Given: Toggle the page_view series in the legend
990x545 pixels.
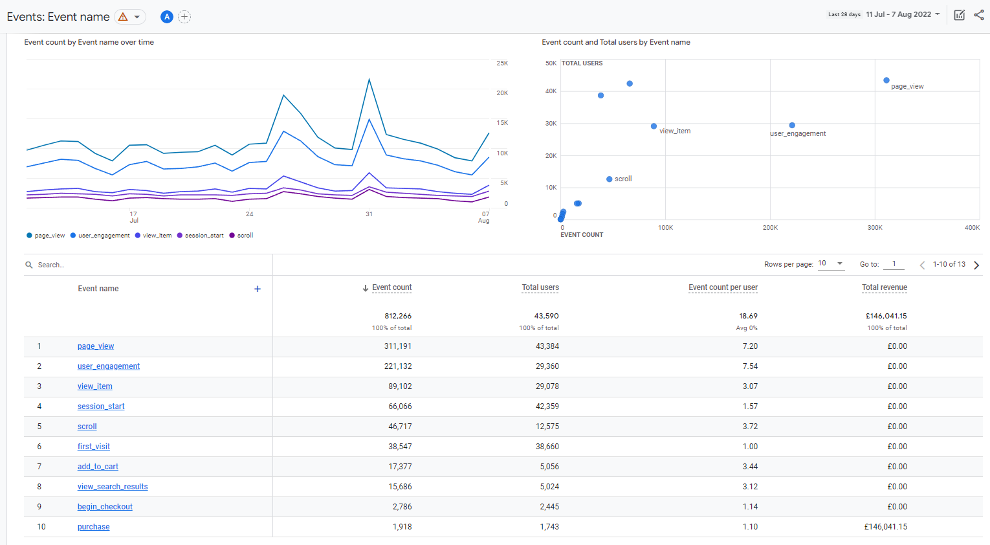Looking at the screenshot, I should click(x=45, y=235).
